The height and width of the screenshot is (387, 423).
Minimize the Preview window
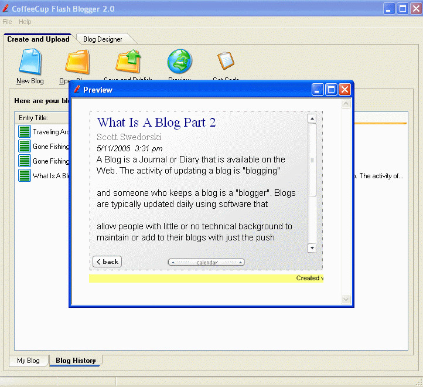(x=318, y=89)
